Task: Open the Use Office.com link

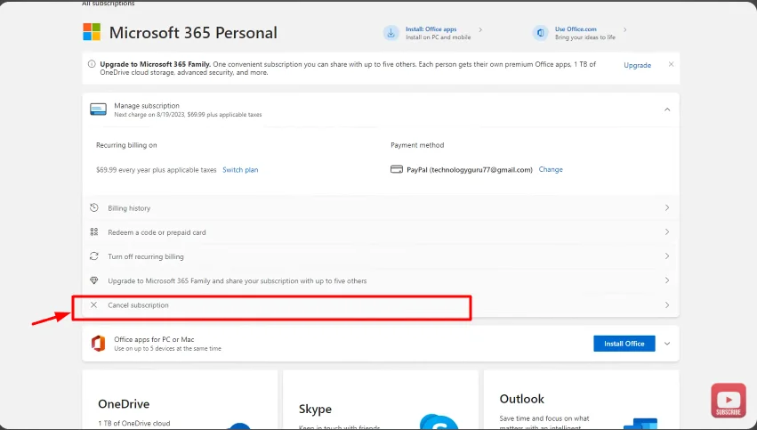Action: click(576, 29)
